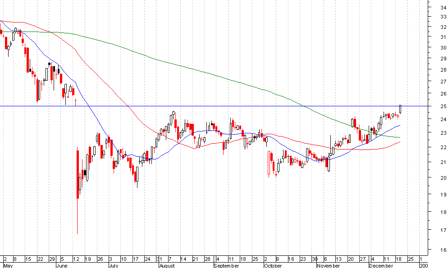Click the 23 price axis label
The height and width of the screenshot is (268, 448).
coord(443,133)
